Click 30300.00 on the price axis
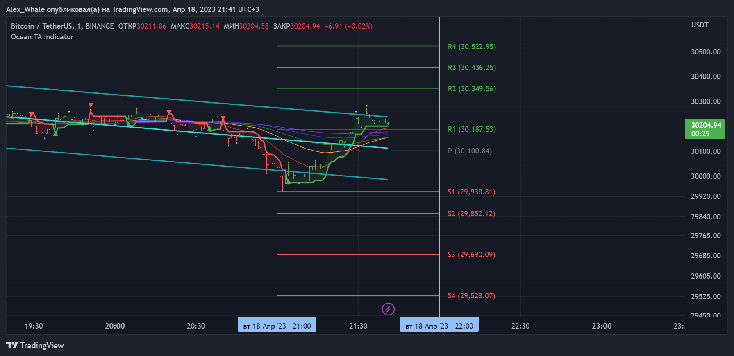This screenshot has height=356, width=734. [706, 101]
